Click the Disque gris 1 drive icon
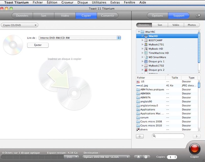205x162 pixels. (146, 61)
